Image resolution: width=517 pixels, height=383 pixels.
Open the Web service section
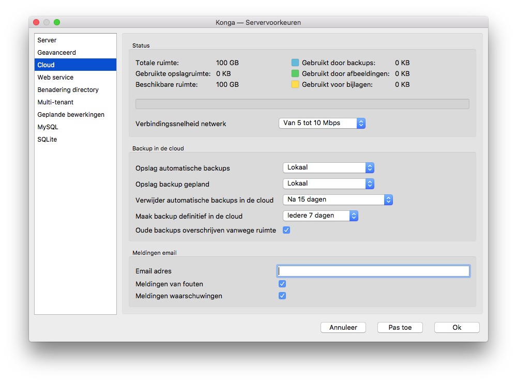click(75, 77)
